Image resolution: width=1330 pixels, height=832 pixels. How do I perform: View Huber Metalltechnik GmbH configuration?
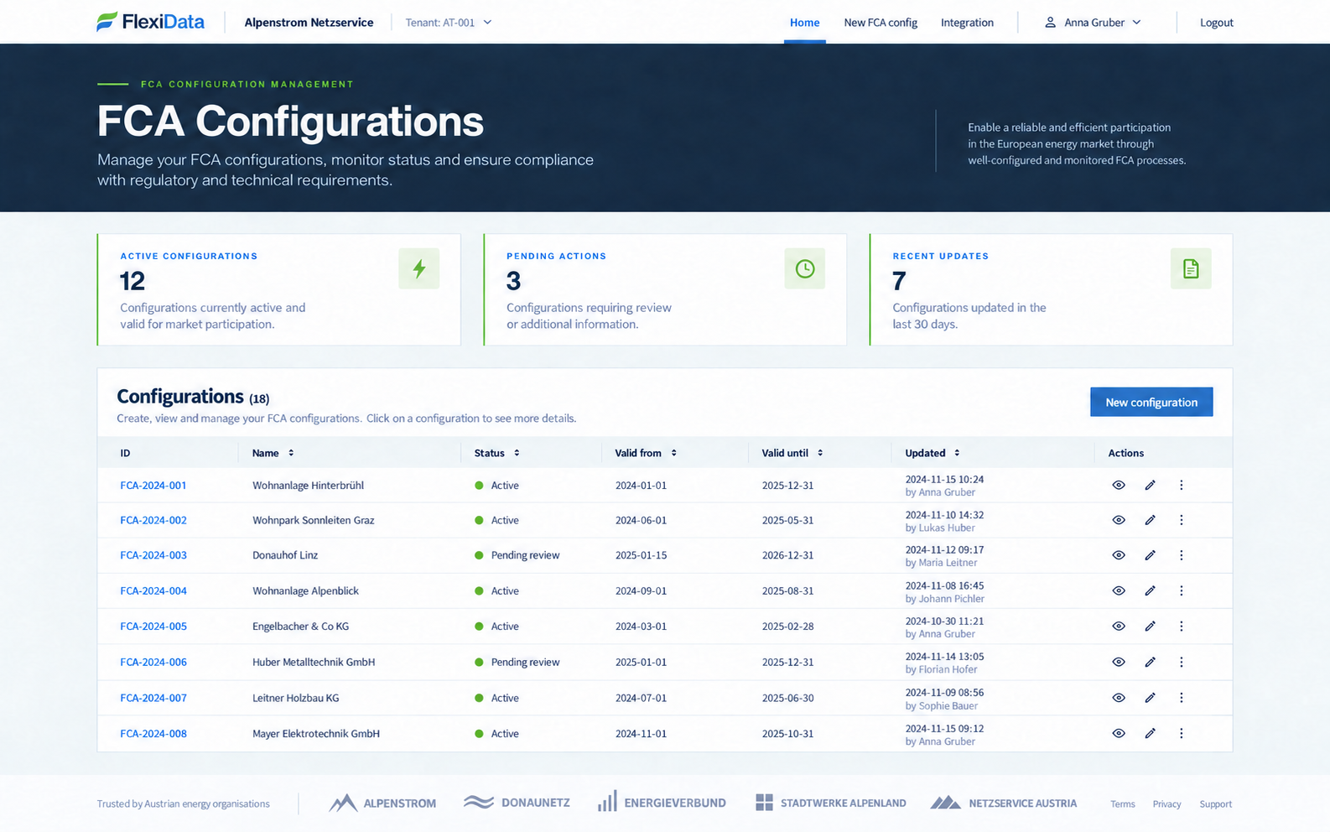(x=1118, y=662)
